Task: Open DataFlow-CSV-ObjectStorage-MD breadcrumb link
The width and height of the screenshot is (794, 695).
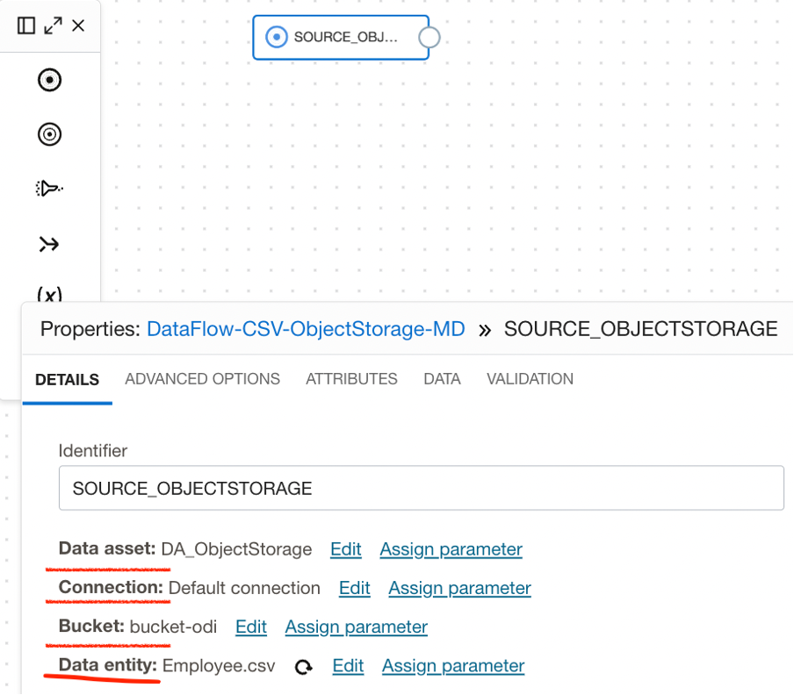Action: [x=306, y=329]
